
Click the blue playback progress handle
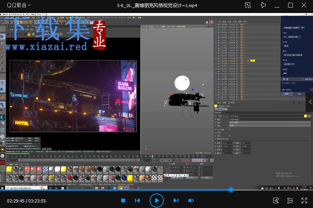coord(231,190)
